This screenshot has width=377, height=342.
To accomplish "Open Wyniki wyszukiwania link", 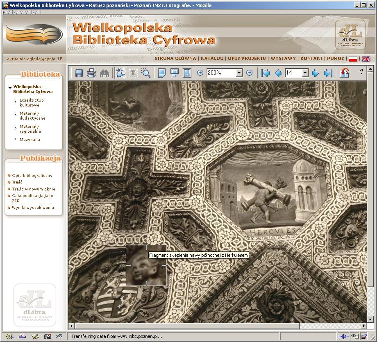I will pyautogui.click(x=33, y=207).
